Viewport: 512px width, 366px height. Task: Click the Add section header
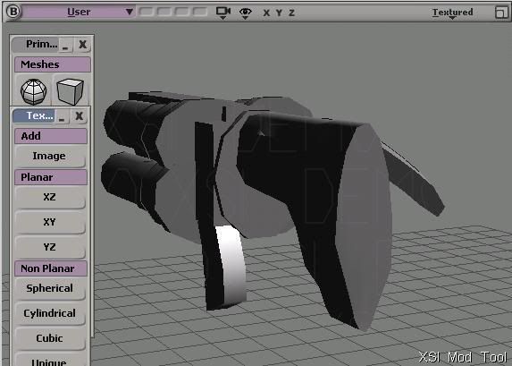51,136
